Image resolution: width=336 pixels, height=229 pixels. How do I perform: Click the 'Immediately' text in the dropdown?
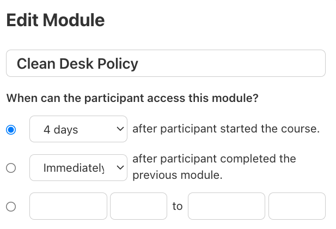[74, 169]
